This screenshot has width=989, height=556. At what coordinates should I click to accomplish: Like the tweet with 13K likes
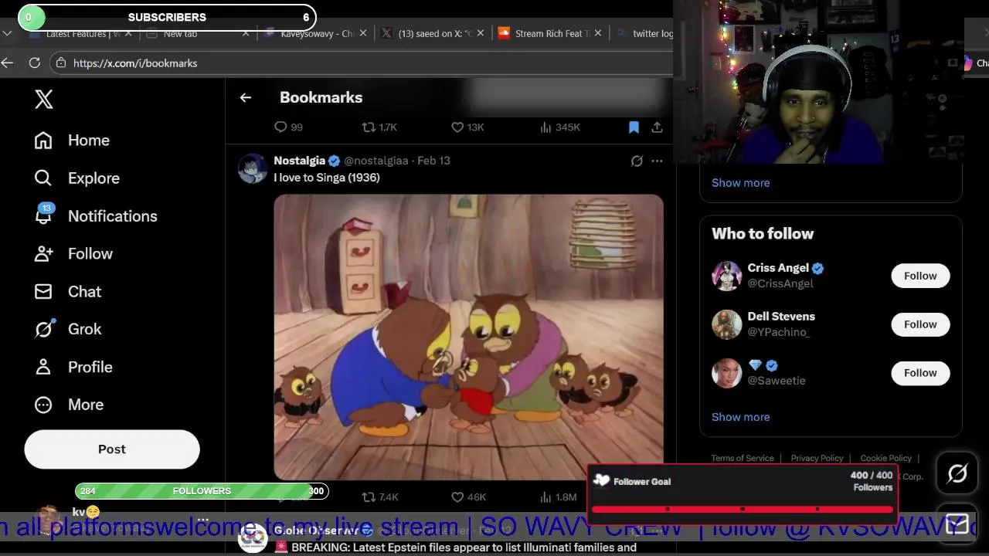coord(467,127)
